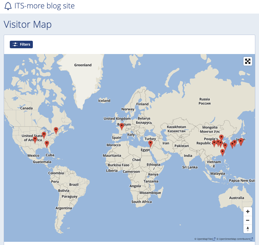Click the US Midwest visitor marker
Viewport: 259px width, 245px height.
pyautogui.click(x=44, y=135)
